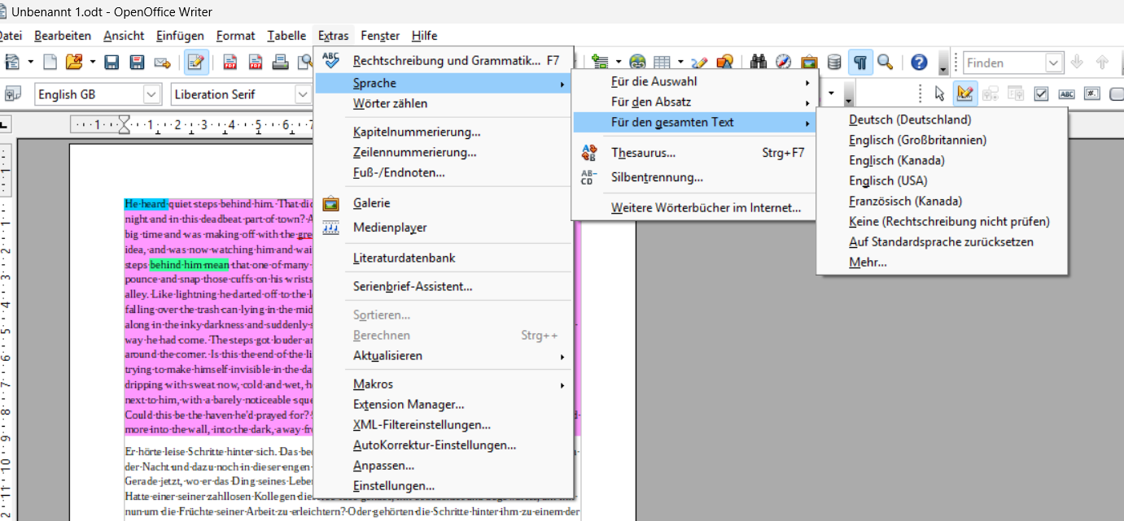Expand the Liberation Serif font name dropdown
This screenshot has width=1124, height=521.
pos(302,94)
